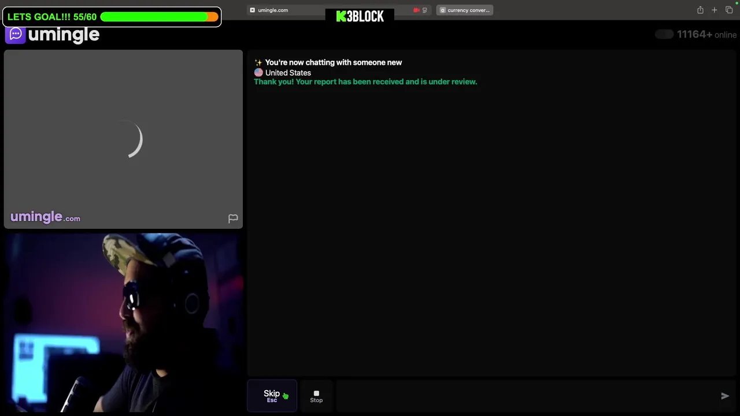
Task: Show the tab overview icon
Action: point(729,10)
